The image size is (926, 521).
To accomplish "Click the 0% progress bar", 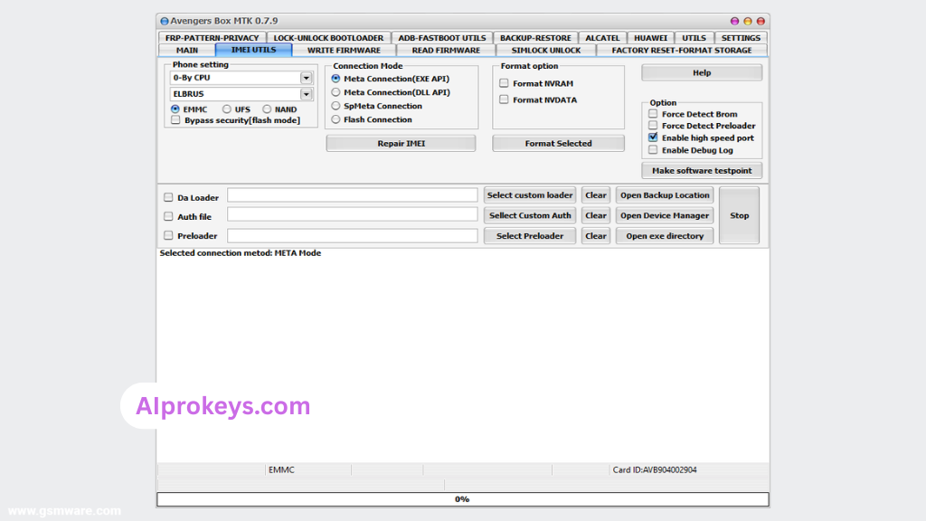I will point(462,499).
